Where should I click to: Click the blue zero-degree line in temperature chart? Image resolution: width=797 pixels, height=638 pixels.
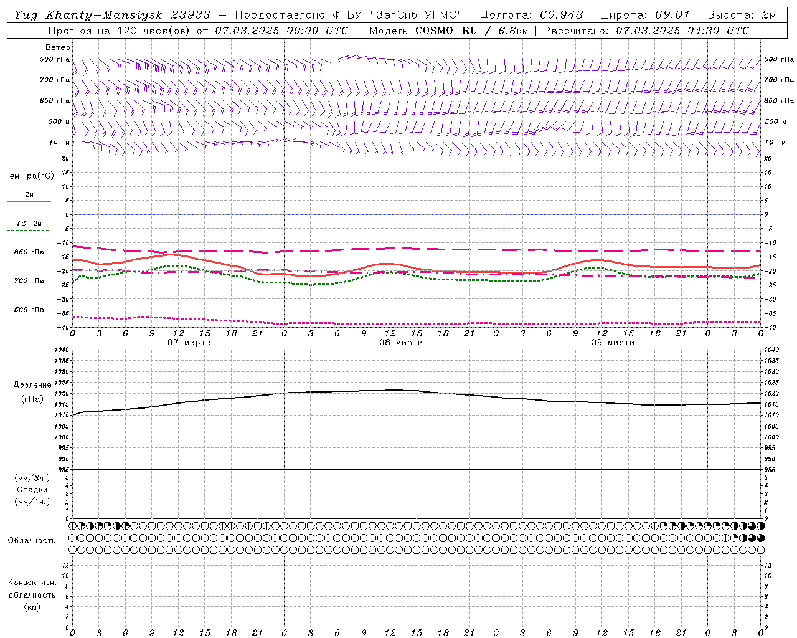[x=417, y=214]
